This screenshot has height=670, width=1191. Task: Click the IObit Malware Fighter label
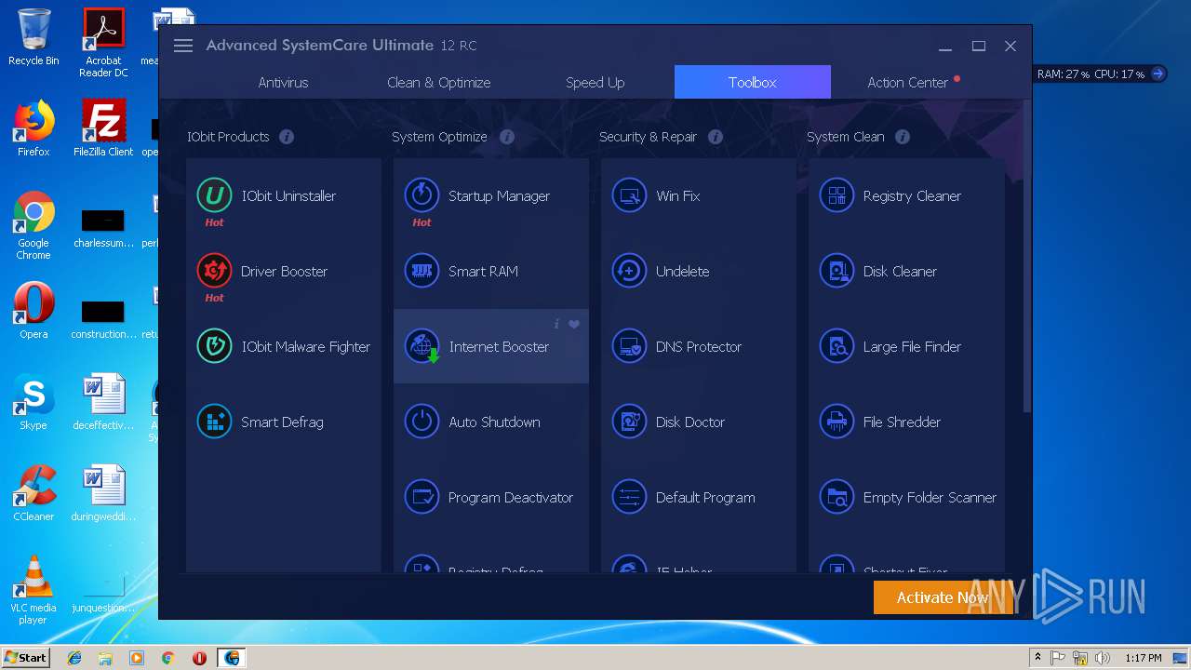tap(306, 346)
